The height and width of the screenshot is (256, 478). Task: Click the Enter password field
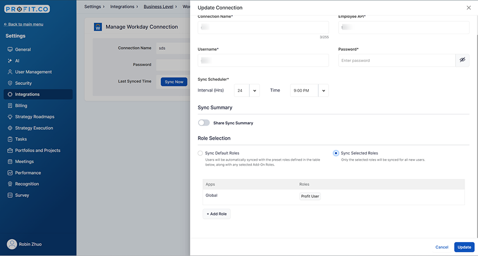(x=397, y=60)
